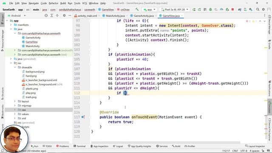
Task: Open the app run configuration dropdown
Action: tap(149, 9)
